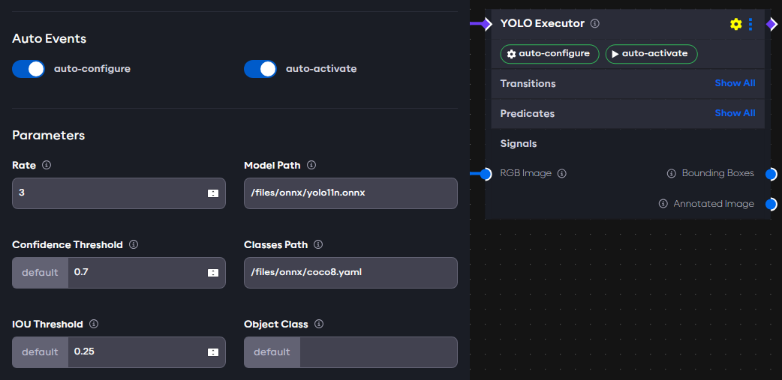Screen dimensions: 782x380
Task: Open the YOLO Executor three-dot menu
Action: [x=750, y=24]
